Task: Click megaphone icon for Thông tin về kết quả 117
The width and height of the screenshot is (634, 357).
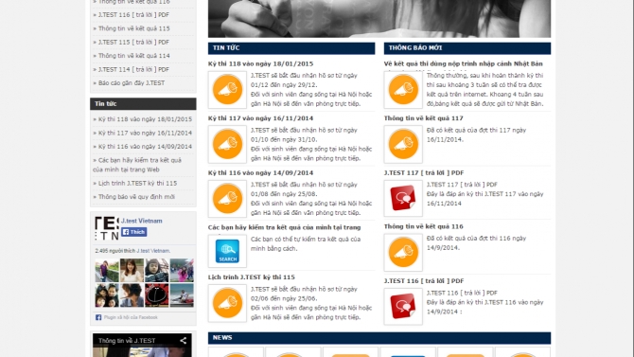Action: point(403,144)
